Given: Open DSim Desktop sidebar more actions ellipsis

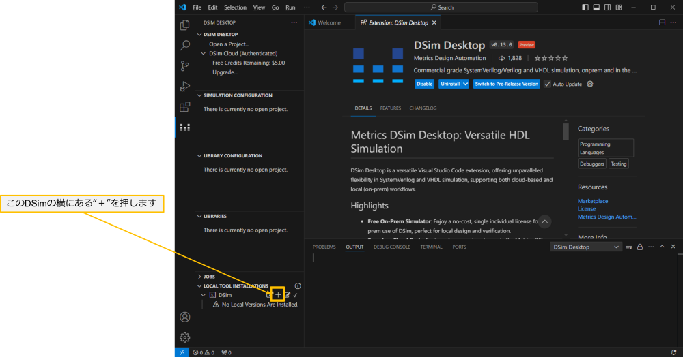Looking at the screenshot, I should point(294,22).
